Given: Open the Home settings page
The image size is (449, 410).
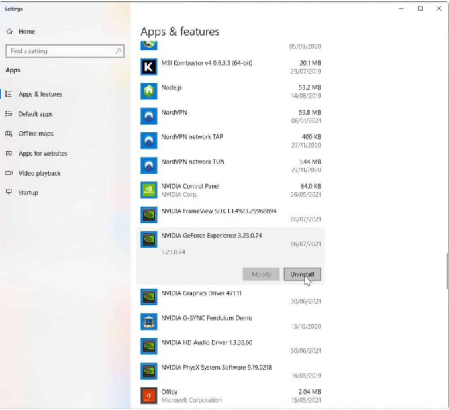Looking at the screenshot, I should [x=27, y=32].
